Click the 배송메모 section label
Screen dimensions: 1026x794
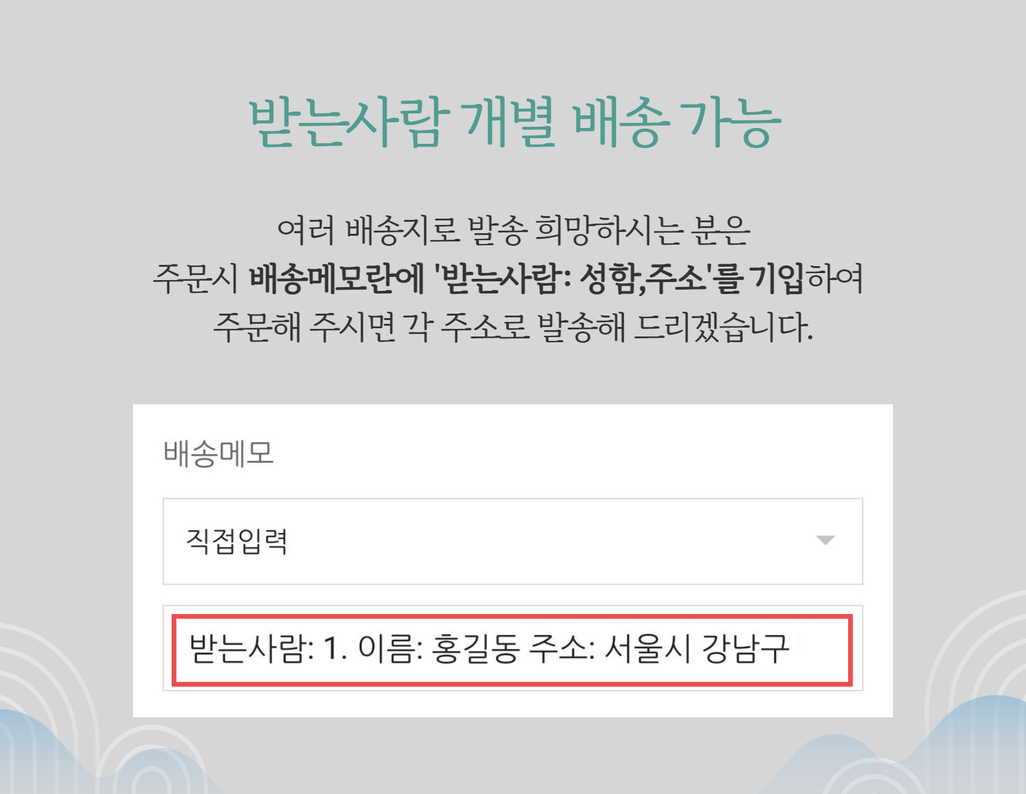click(x=218, y=454)
